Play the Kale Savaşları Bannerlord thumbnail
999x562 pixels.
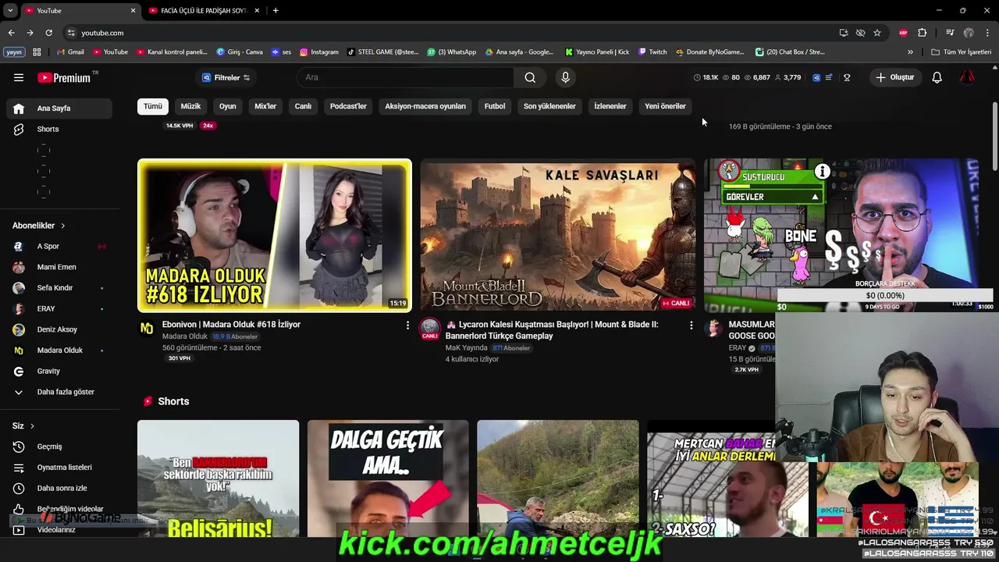(557, 236)
